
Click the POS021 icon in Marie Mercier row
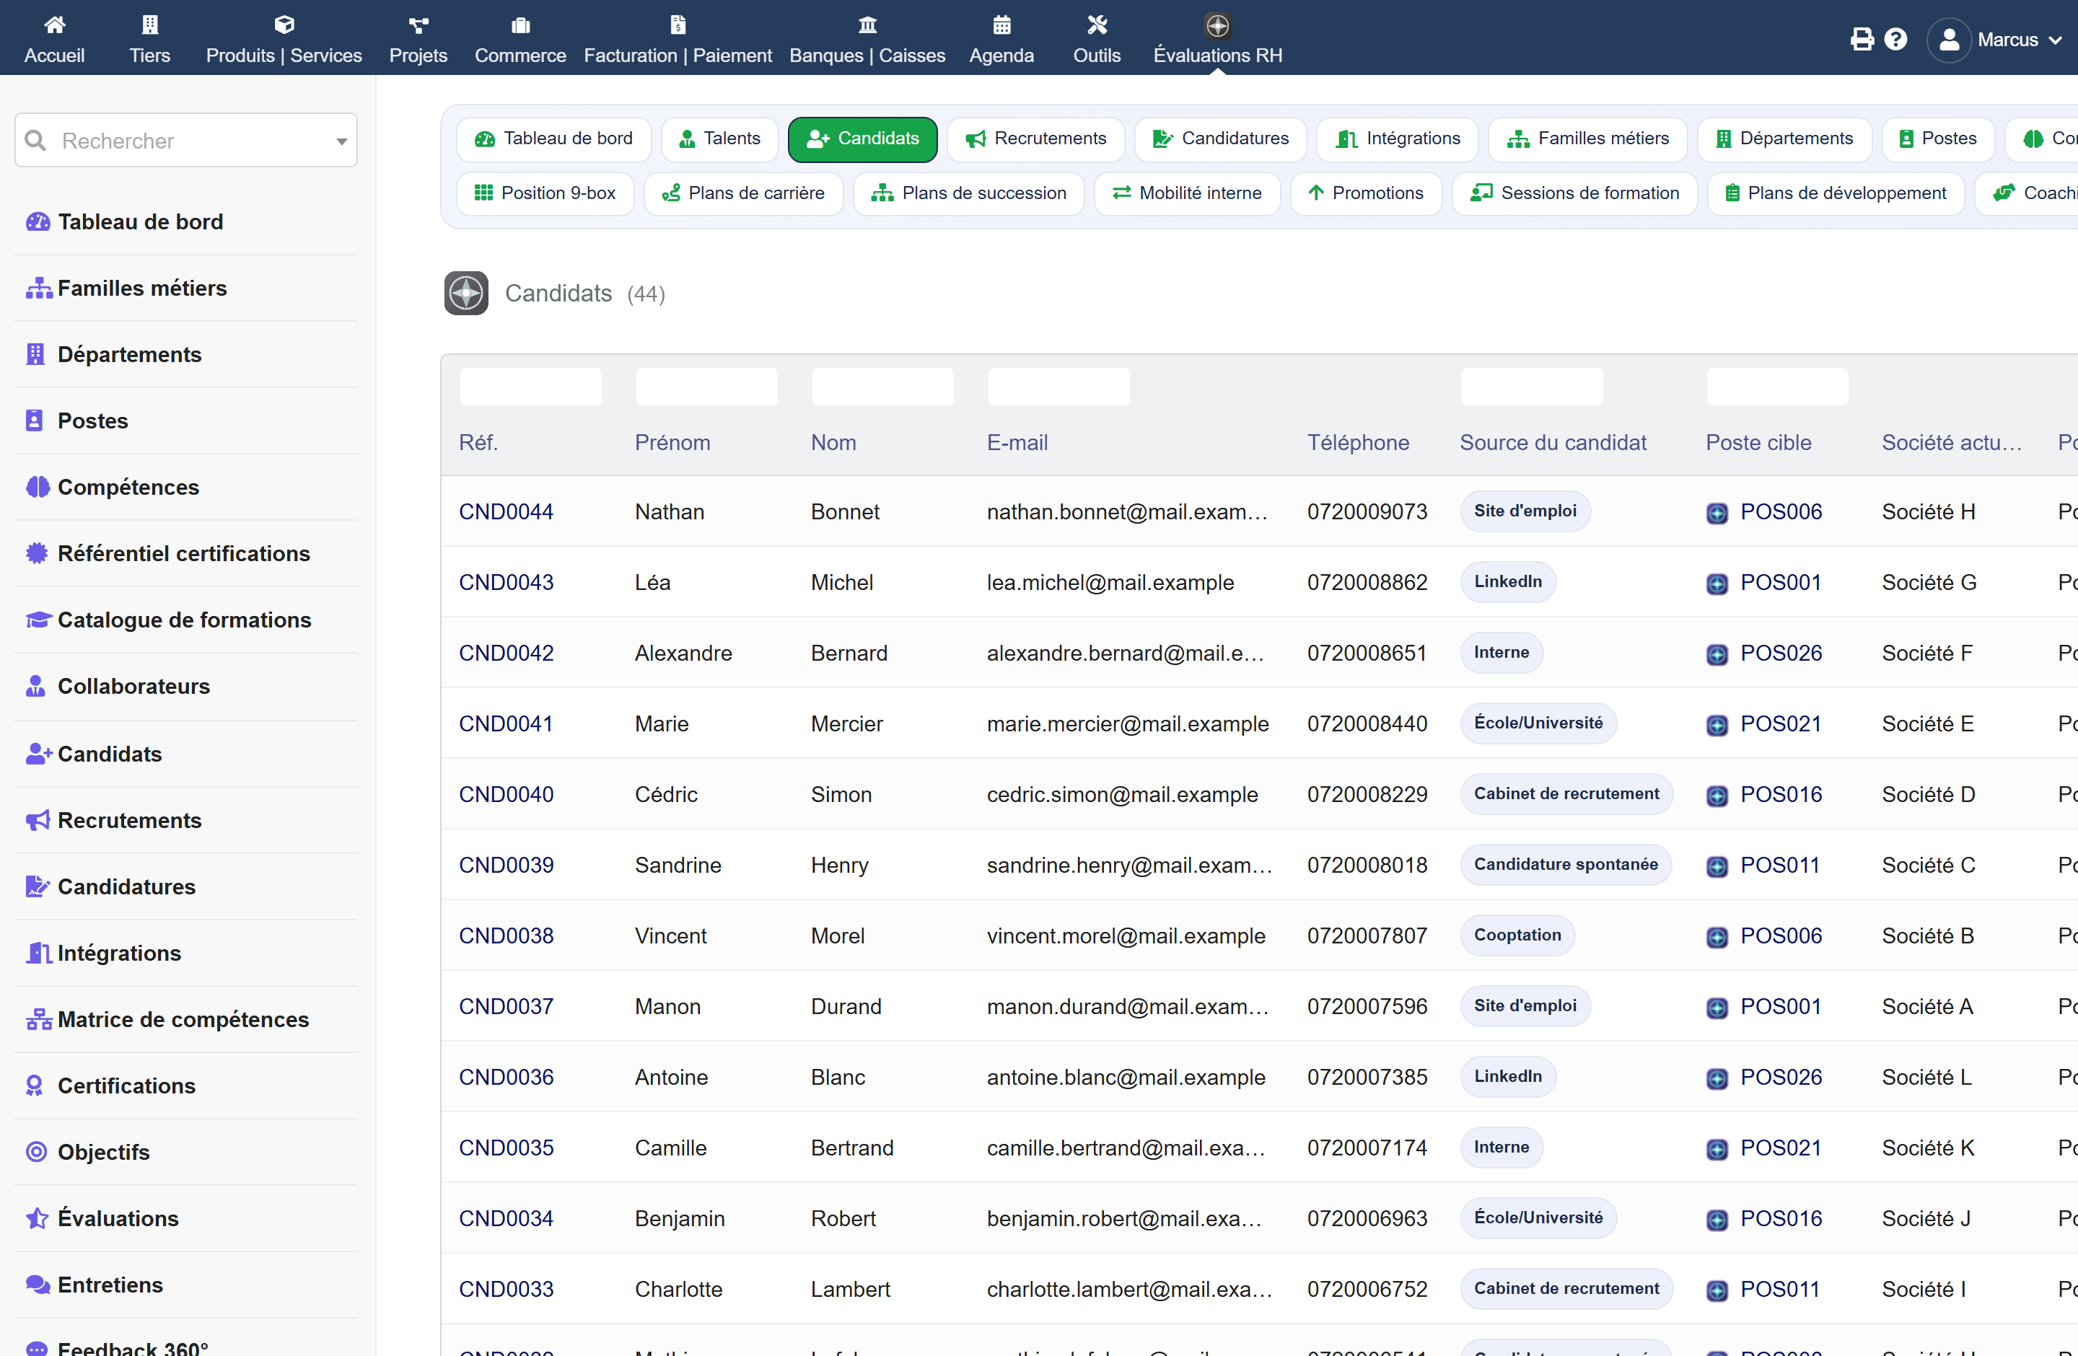click(x=1717, y=725)
